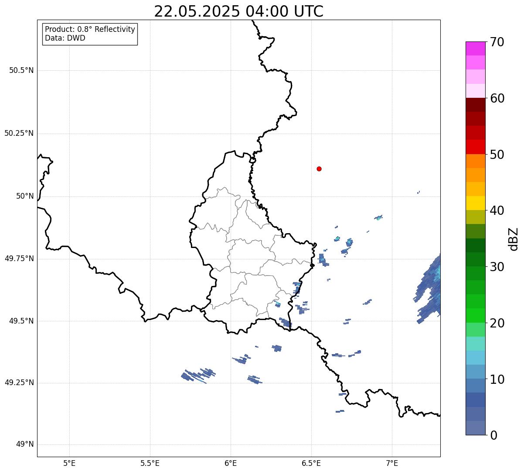Click the 'dBZ' colorbar axis label
Viewport: 524px width, 472px height.
coord(514,239)
